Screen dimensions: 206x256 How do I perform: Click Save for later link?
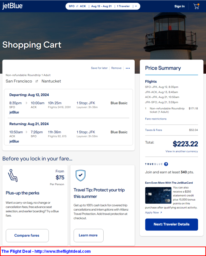99,68
